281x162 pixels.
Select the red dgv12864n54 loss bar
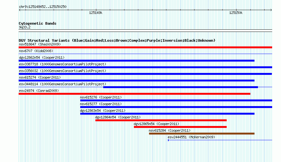click(x=161, y=120)
